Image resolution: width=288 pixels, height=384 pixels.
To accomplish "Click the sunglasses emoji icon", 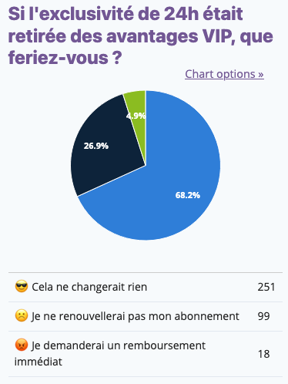I will click(x=22, y=287).
